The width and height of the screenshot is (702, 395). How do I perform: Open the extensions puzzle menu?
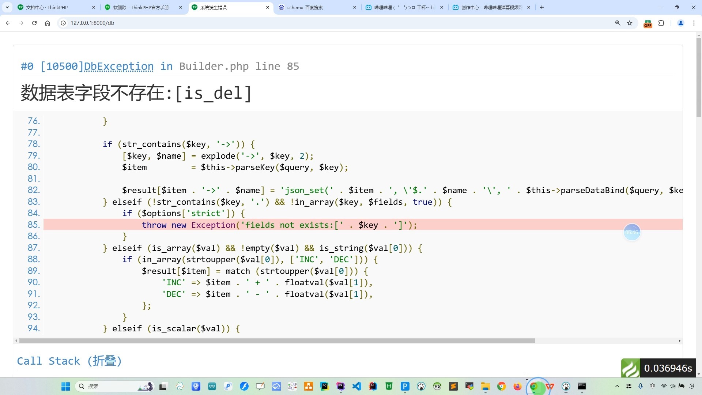[x=661, y=23]
